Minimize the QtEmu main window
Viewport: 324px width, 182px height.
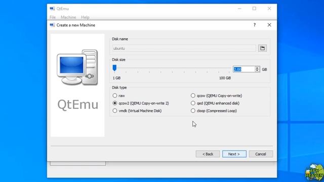pos(239,9)
